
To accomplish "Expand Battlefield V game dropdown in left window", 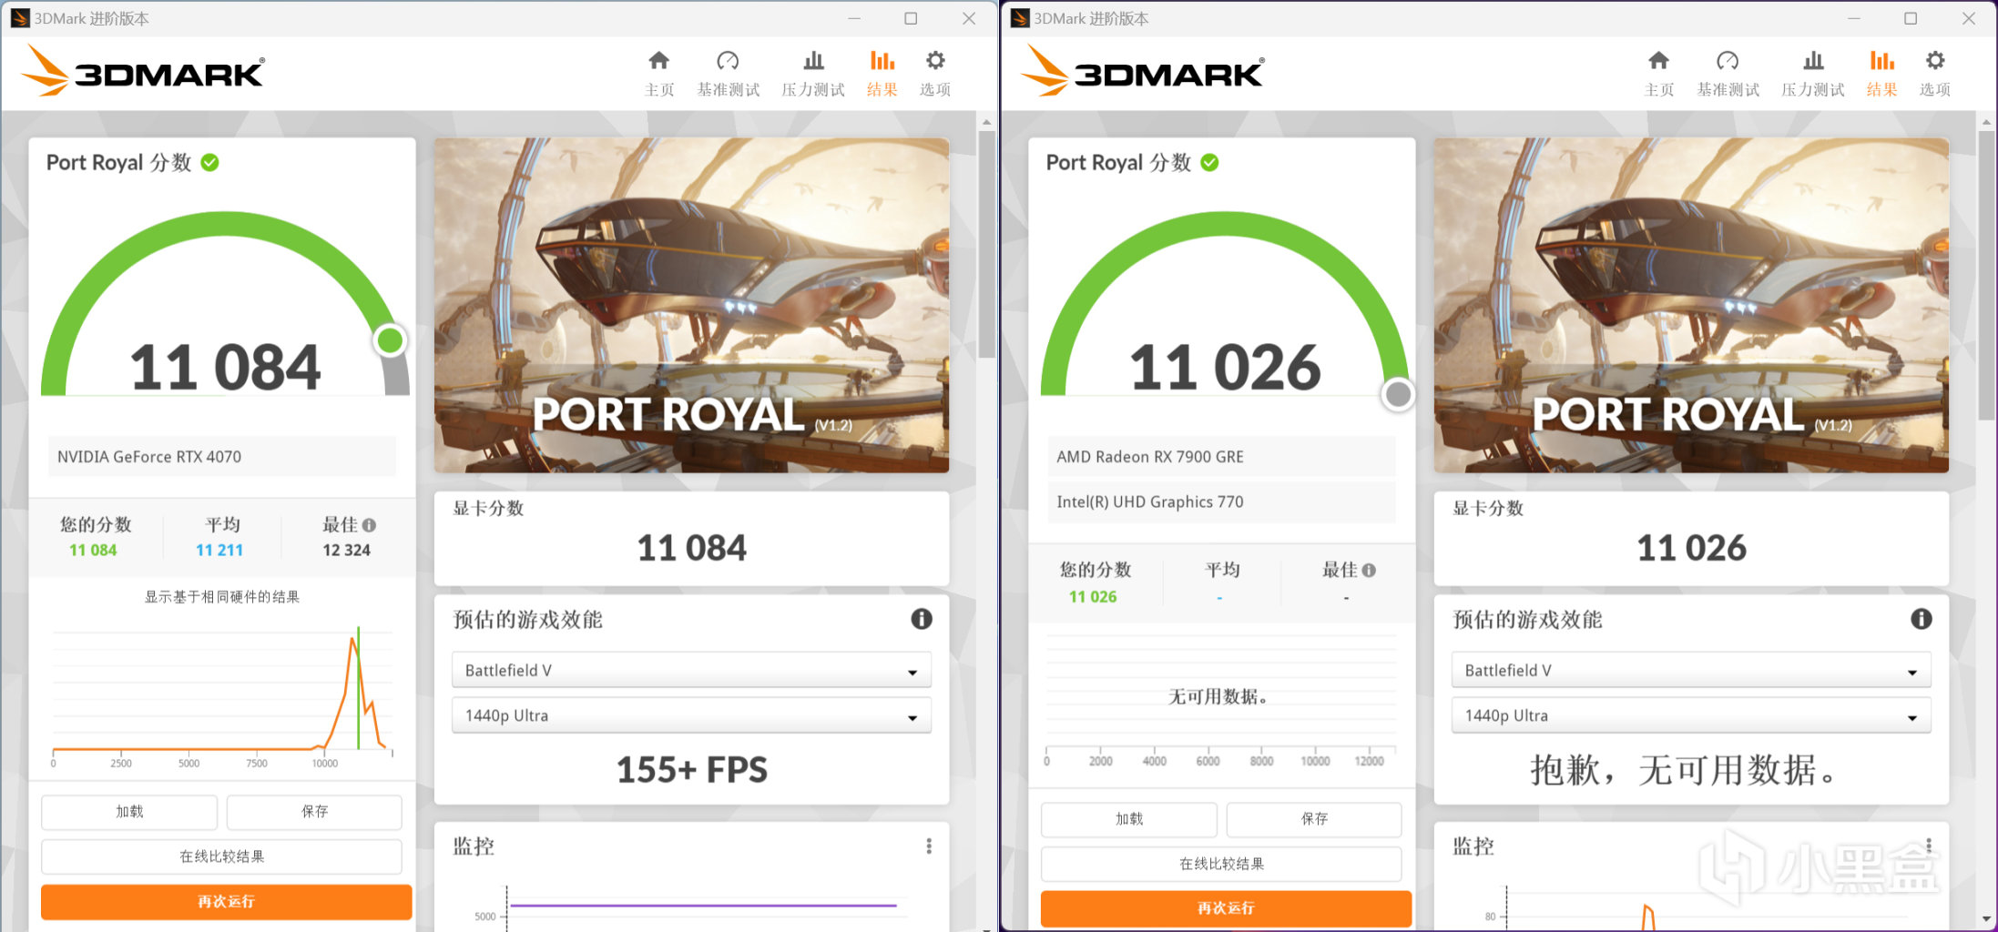I will [691, 671].
